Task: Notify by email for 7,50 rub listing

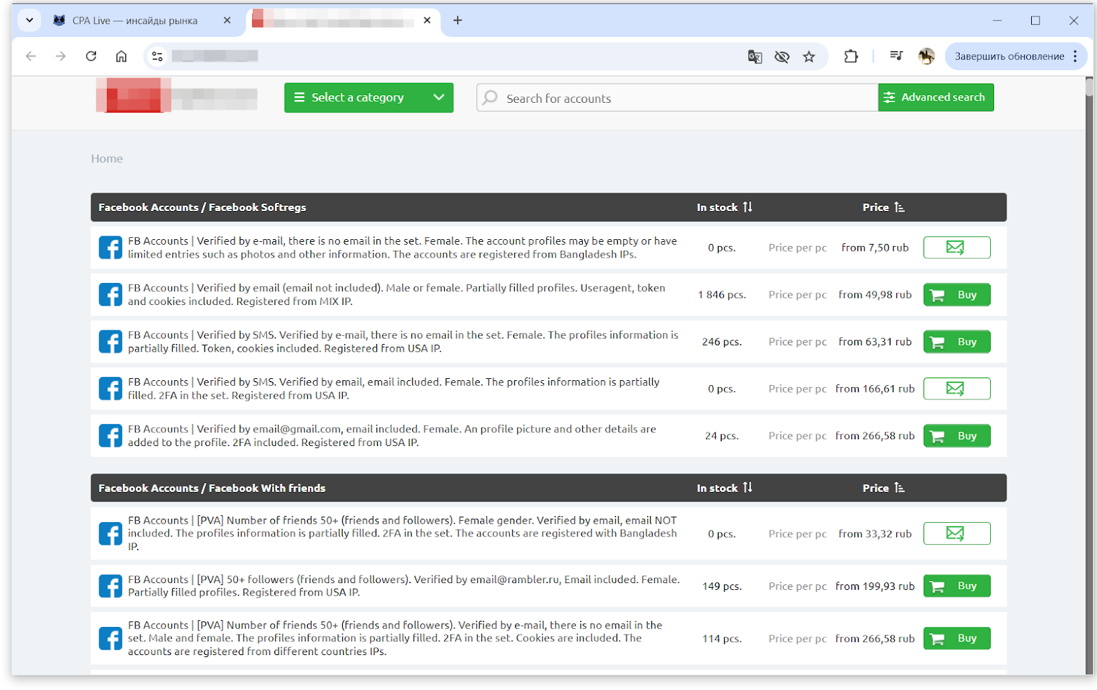Action: 956,247
